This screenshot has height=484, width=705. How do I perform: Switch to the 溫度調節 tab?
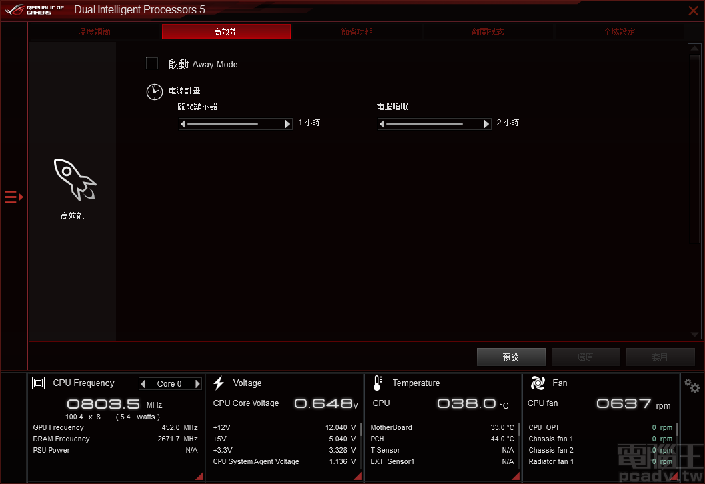click(x=94, y=32)
